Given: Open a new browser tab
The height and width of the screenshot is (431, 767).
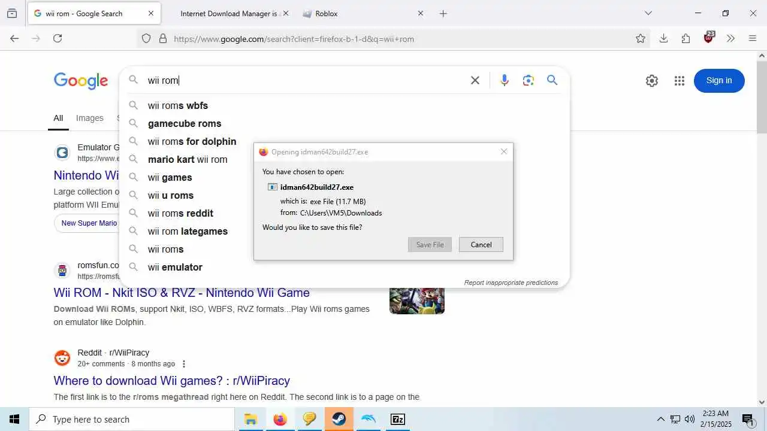Looking at the screenshot, I should (x=443, y=13).
